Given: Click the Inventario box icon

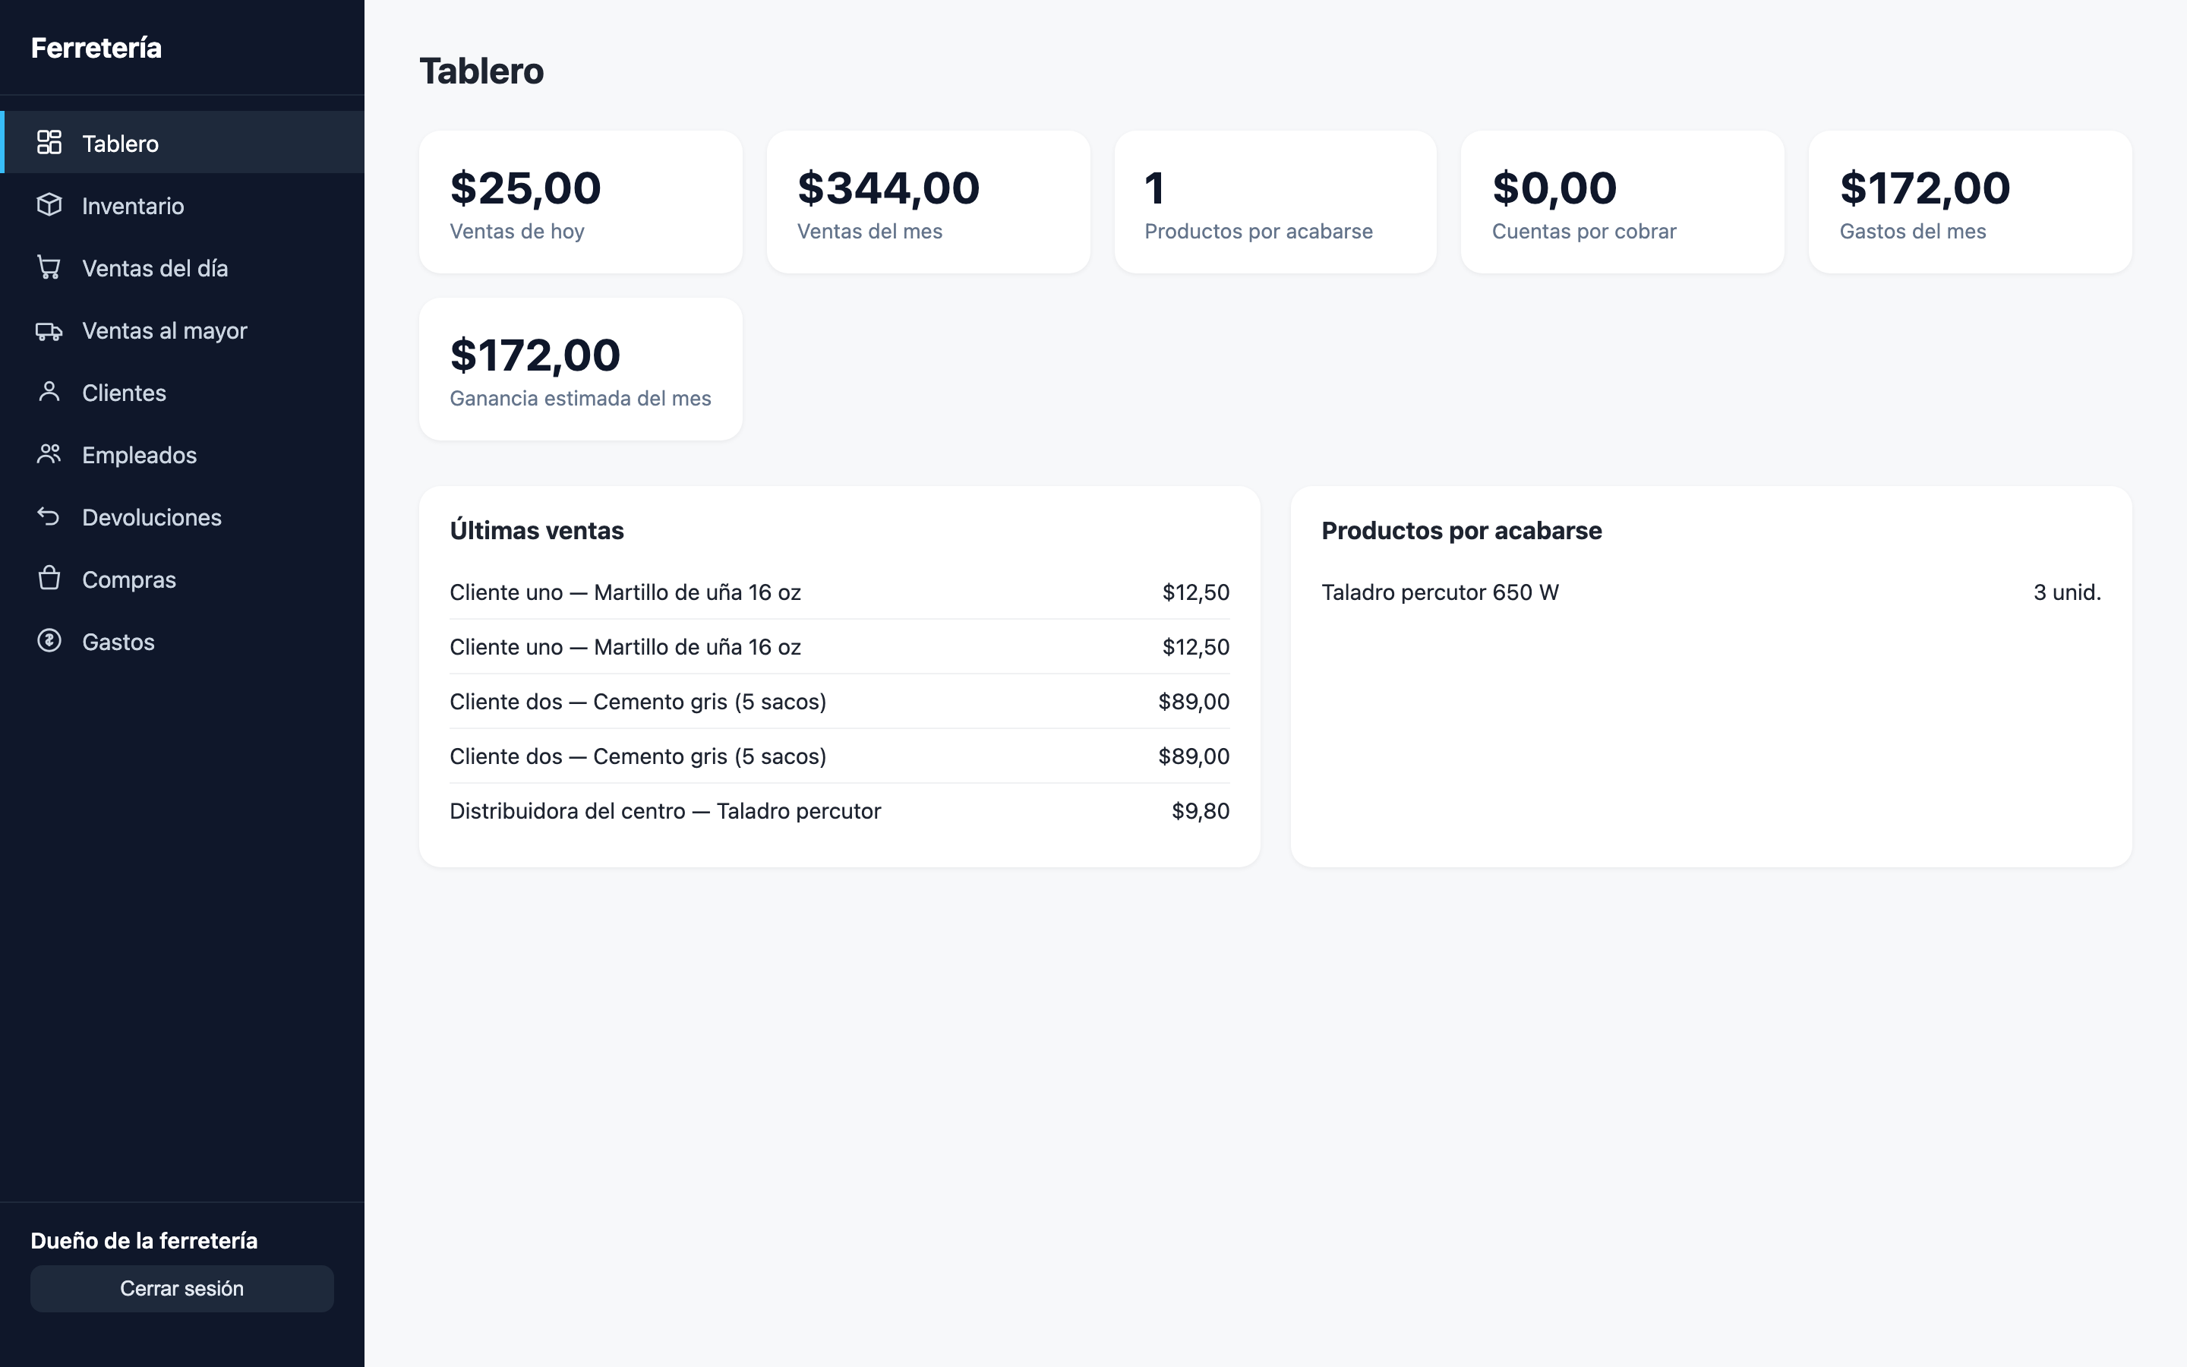Looking at the screenshot, I should [49, 205].
